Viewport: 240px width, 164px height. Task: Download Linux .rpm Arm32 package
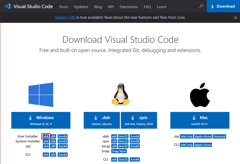[123, 141]
